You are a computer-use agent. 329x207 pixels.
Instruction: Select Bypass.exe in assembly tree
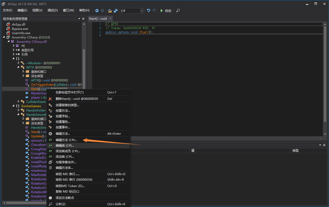(20, 29)
